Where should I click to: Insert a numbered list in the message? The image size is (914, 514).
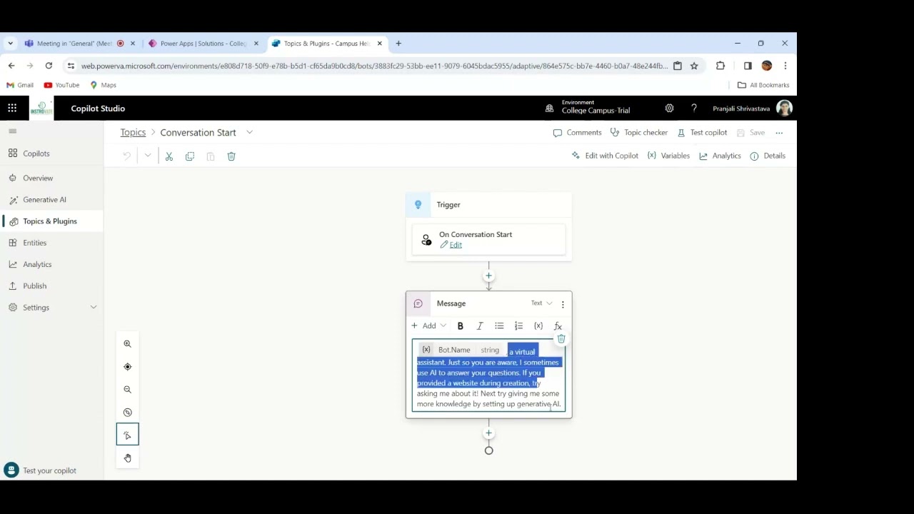coord(519,326)
